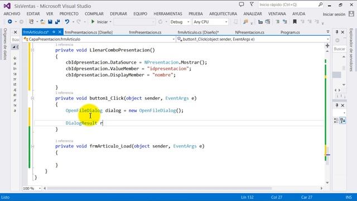Expand the button1_Click member dropdown
Screen dimensions: 357x201
[328, 39]
